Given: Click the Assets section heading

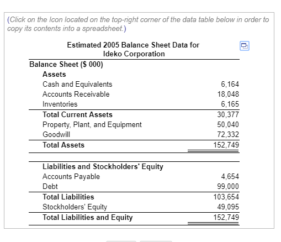Looking at the screenshot, I should click(x=54, y=75).
